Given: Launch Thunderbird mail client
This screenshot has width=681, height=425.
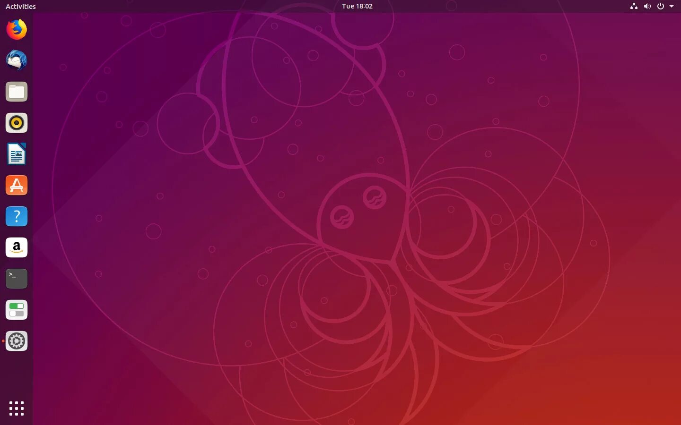Looking at the screenshot, I should (17, 60).
